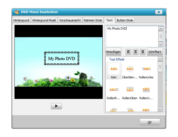Select the Text tab
178x137 pixels.
(x=109, y=20)
